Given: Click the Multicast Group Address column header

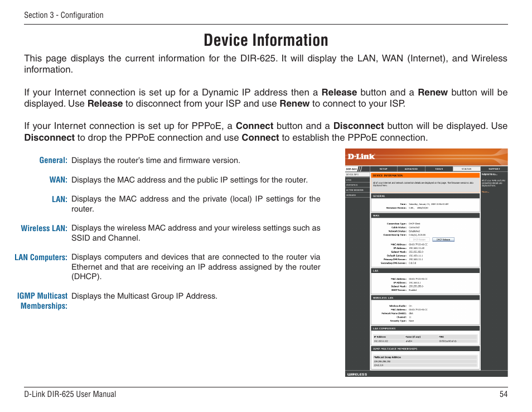Looking at the screenshot, I should (x=387, y=357).
